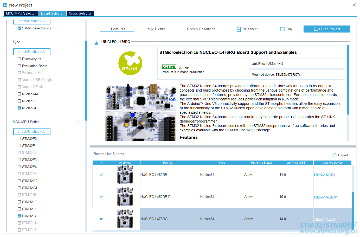360x237 pixels.
Task: Open the Docs & Resources tab
Action: click(201, 29)
